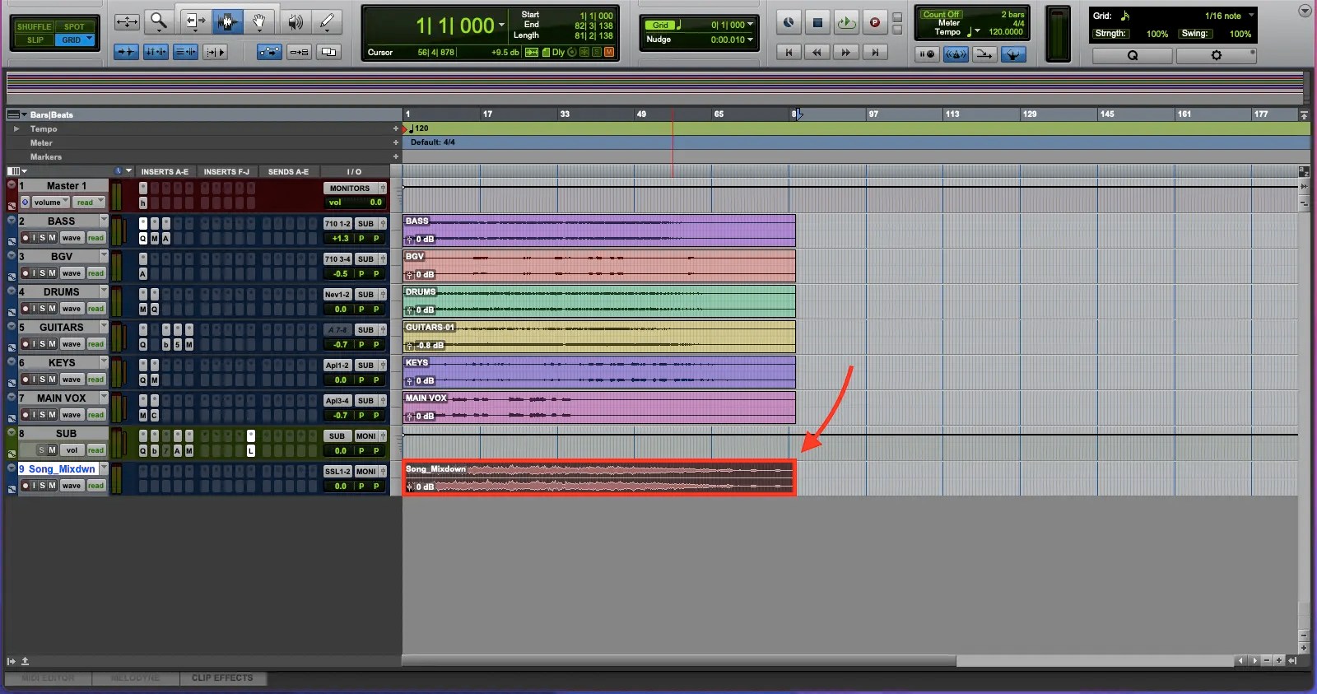Click the Strngth quantize strength button
Image resolution: width=1317 pixels, height=694 pixels.
click(1110, 34)
